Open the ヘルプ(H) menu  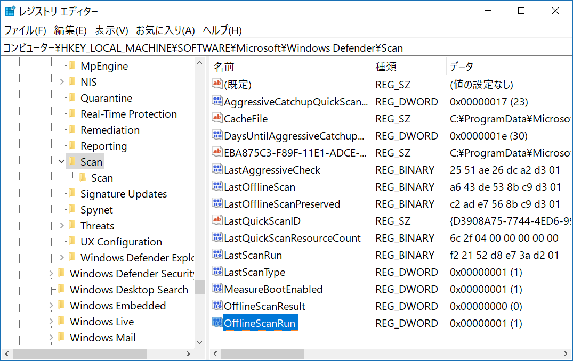click(x=222, y=30)
